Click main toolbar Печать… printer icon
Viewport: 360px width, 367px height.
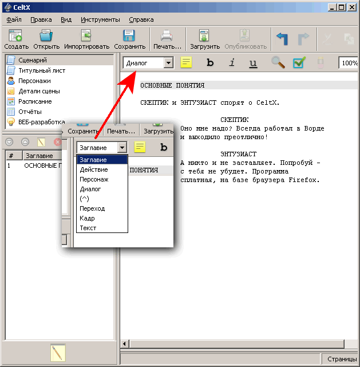[x=167, y=35]
